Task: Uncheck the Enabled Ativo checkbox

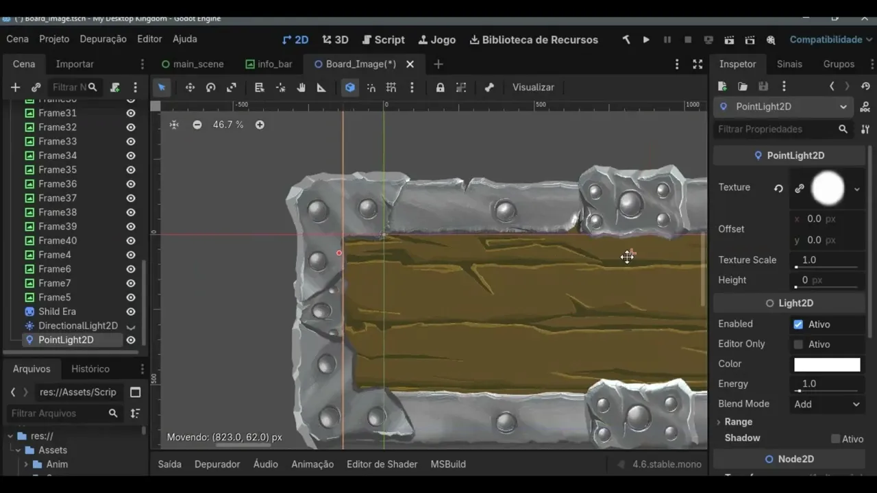Action: [798, 324]
